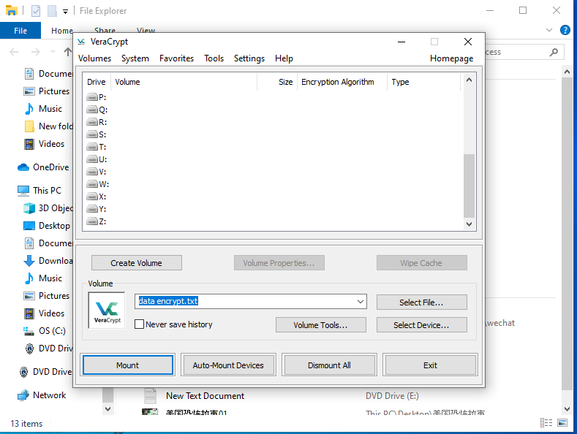Select drive Z: icon in VeraCrypt list
The width and height of the screenshot is (577, 434).
pyautogui.click(x=92, y=221)
